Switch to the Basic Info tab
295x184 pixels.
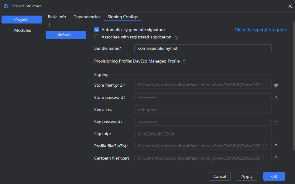click(57, 17)
